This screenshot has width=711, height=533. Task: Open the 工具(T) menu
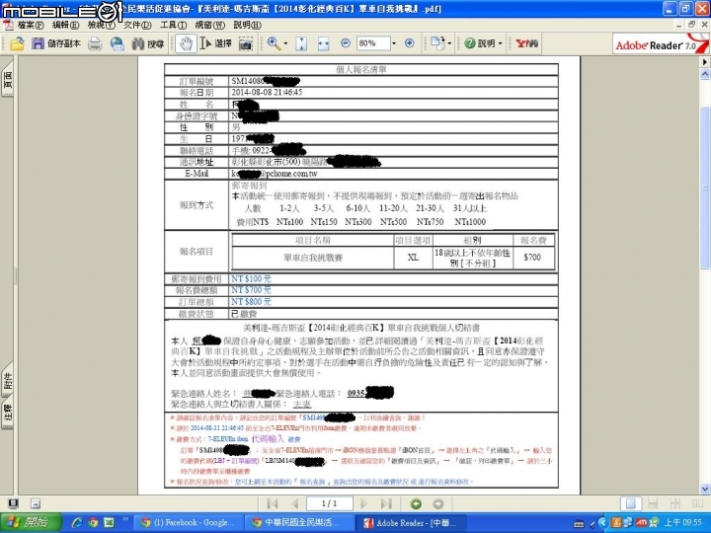pos(173,25)
